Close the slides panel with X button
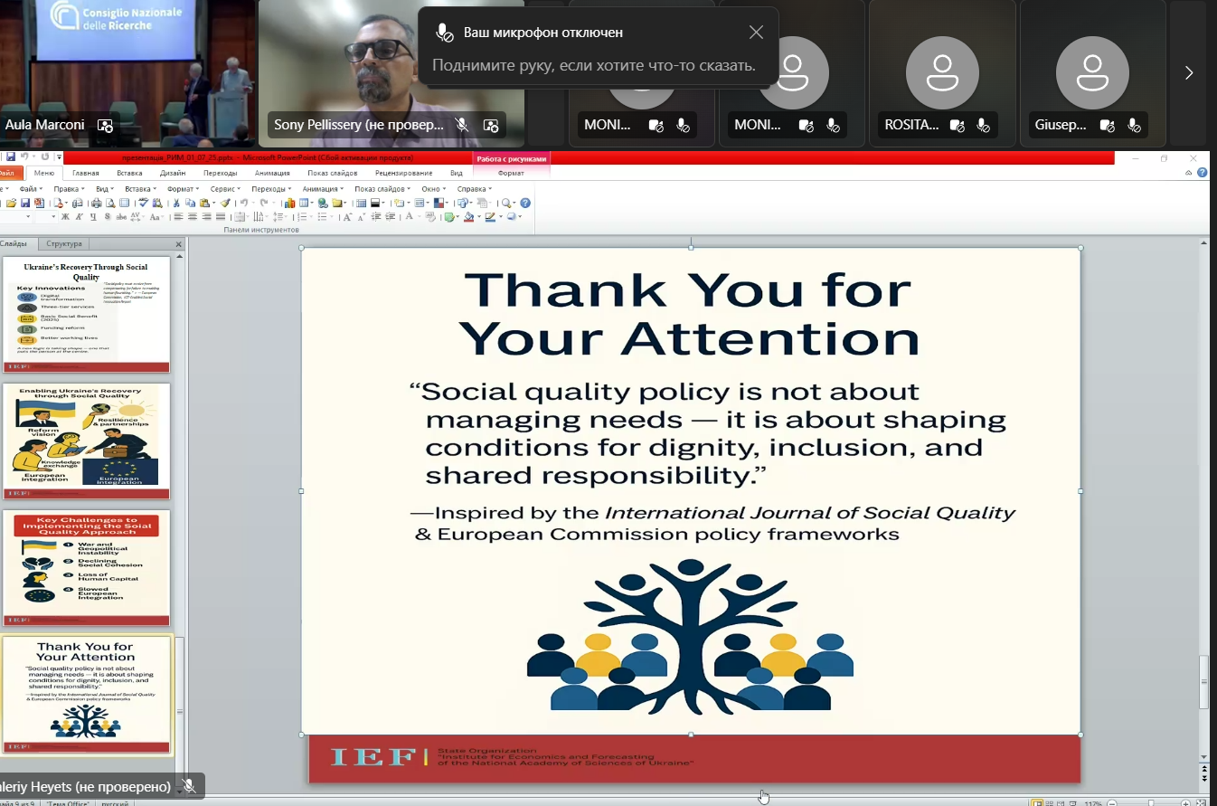Viewport: 1217px width, 806px height. click(178, 244)
